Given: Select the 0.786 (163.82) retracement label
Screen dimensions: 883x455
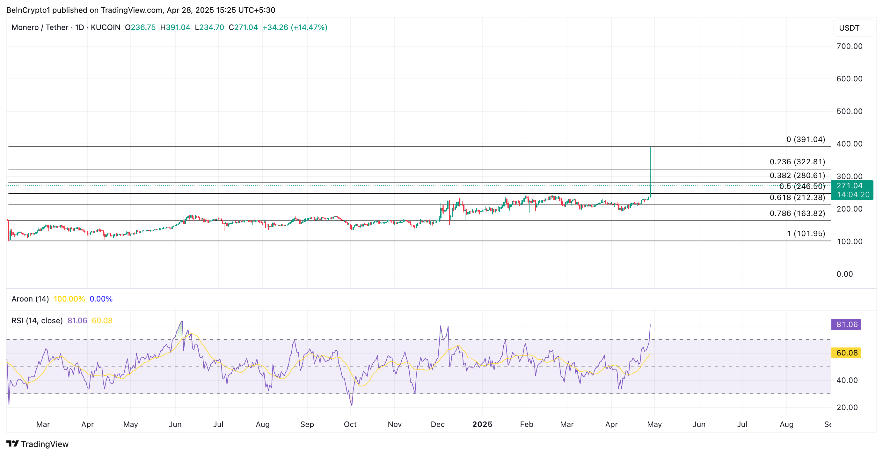Looking at the screenshot, I should [797, 213].
